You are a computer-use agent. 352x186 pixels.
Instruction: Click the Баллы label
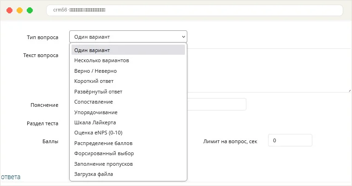click(50, 141)
